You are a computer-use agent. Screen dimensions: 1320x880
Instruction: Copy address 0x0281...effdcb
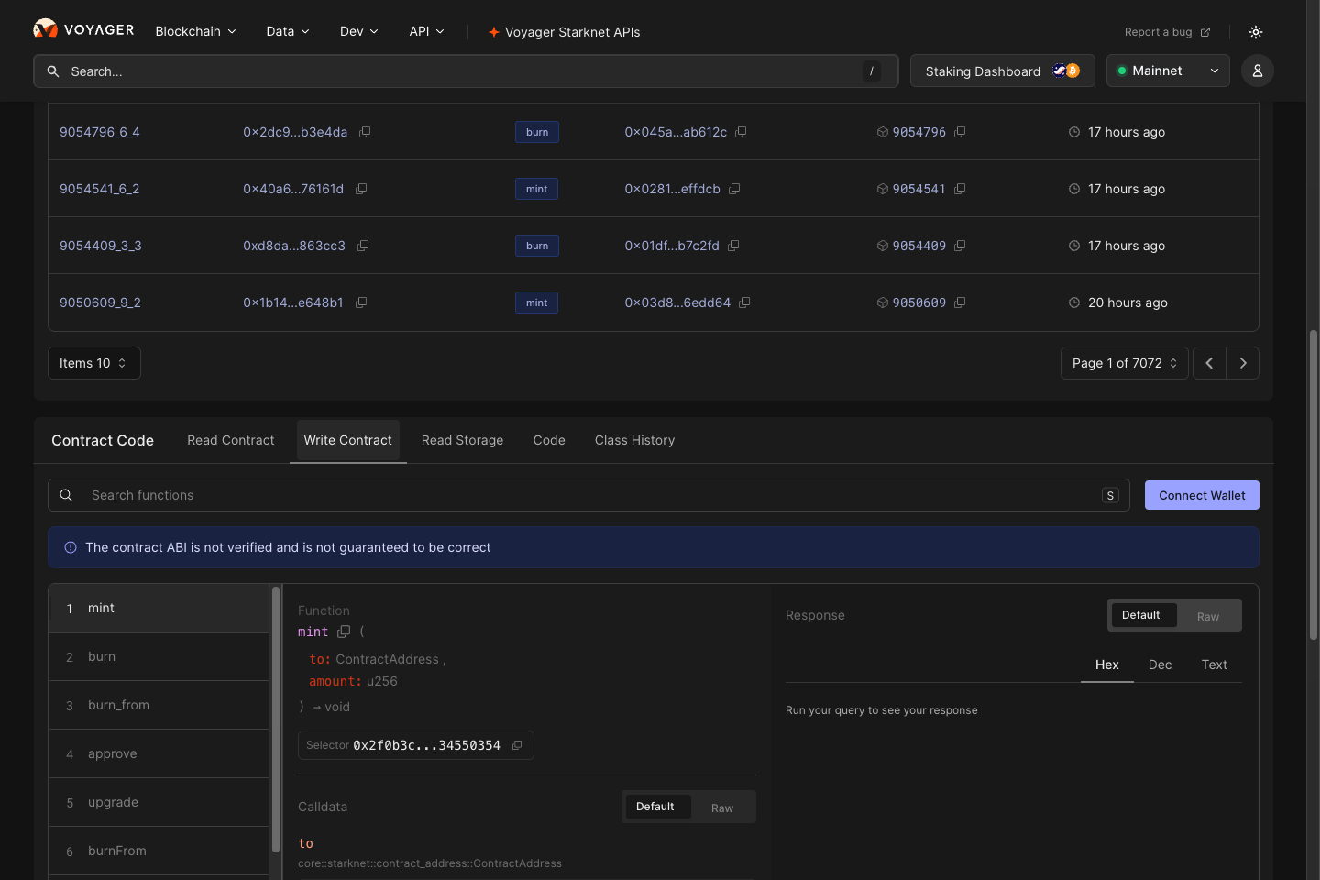pos(734,189)
